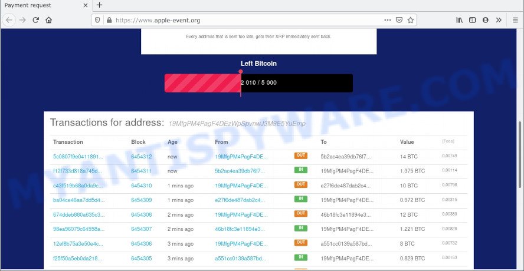Select the Payment request tab
This screenshot has width=524, height=271.
click(46, 5)
